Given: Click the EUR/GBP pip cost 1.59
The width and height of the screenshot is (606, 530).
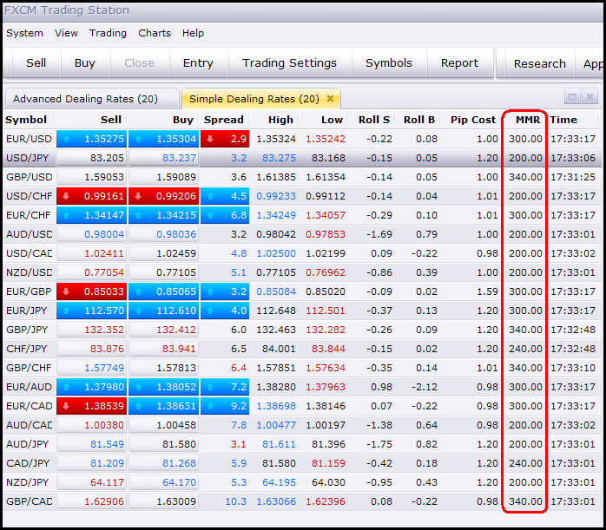Looking at the screenshot, I should pyautogui.click(x=487, y=291).
